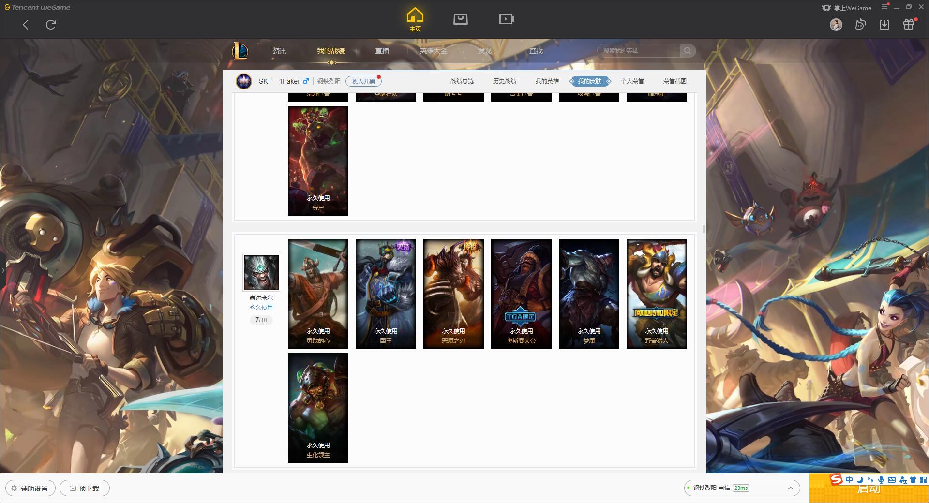Click the skin list vertical scrollbar
Image resolution: width=929 pixels, height=503 pixels.
click(704, 229)
